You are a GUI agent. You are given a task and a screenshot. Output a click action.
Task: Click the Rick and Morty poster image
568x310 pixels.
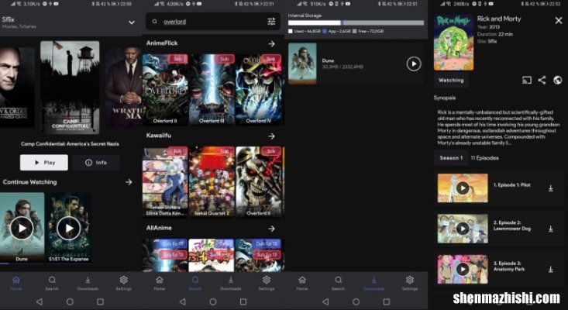453,43
